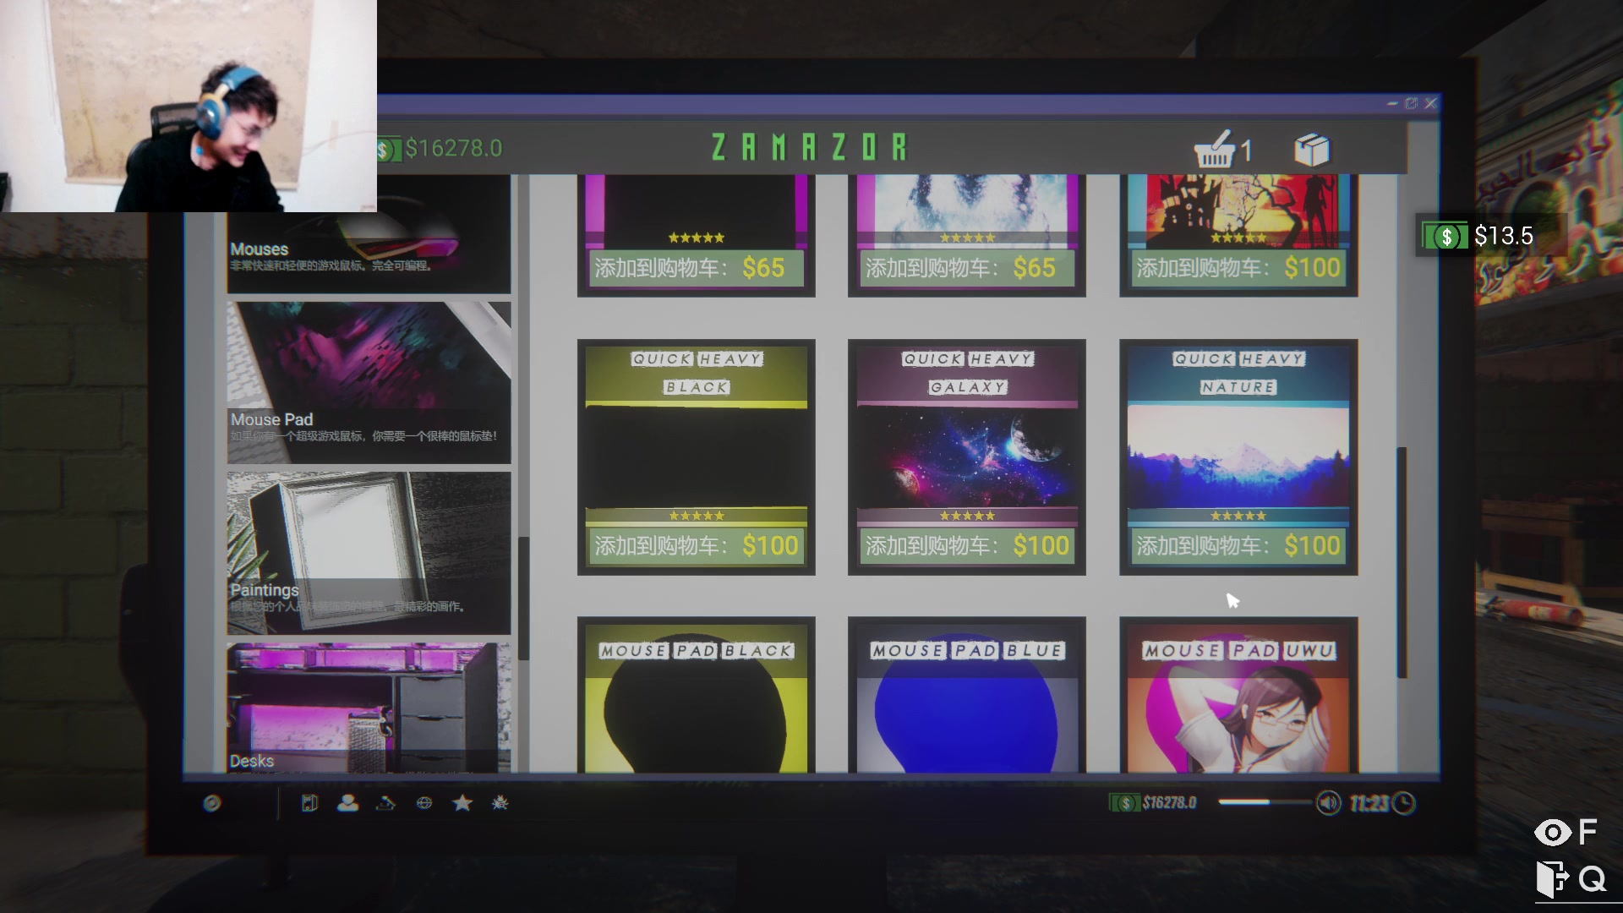Add Quick Heavy Nature for $100

(1238, 545)
